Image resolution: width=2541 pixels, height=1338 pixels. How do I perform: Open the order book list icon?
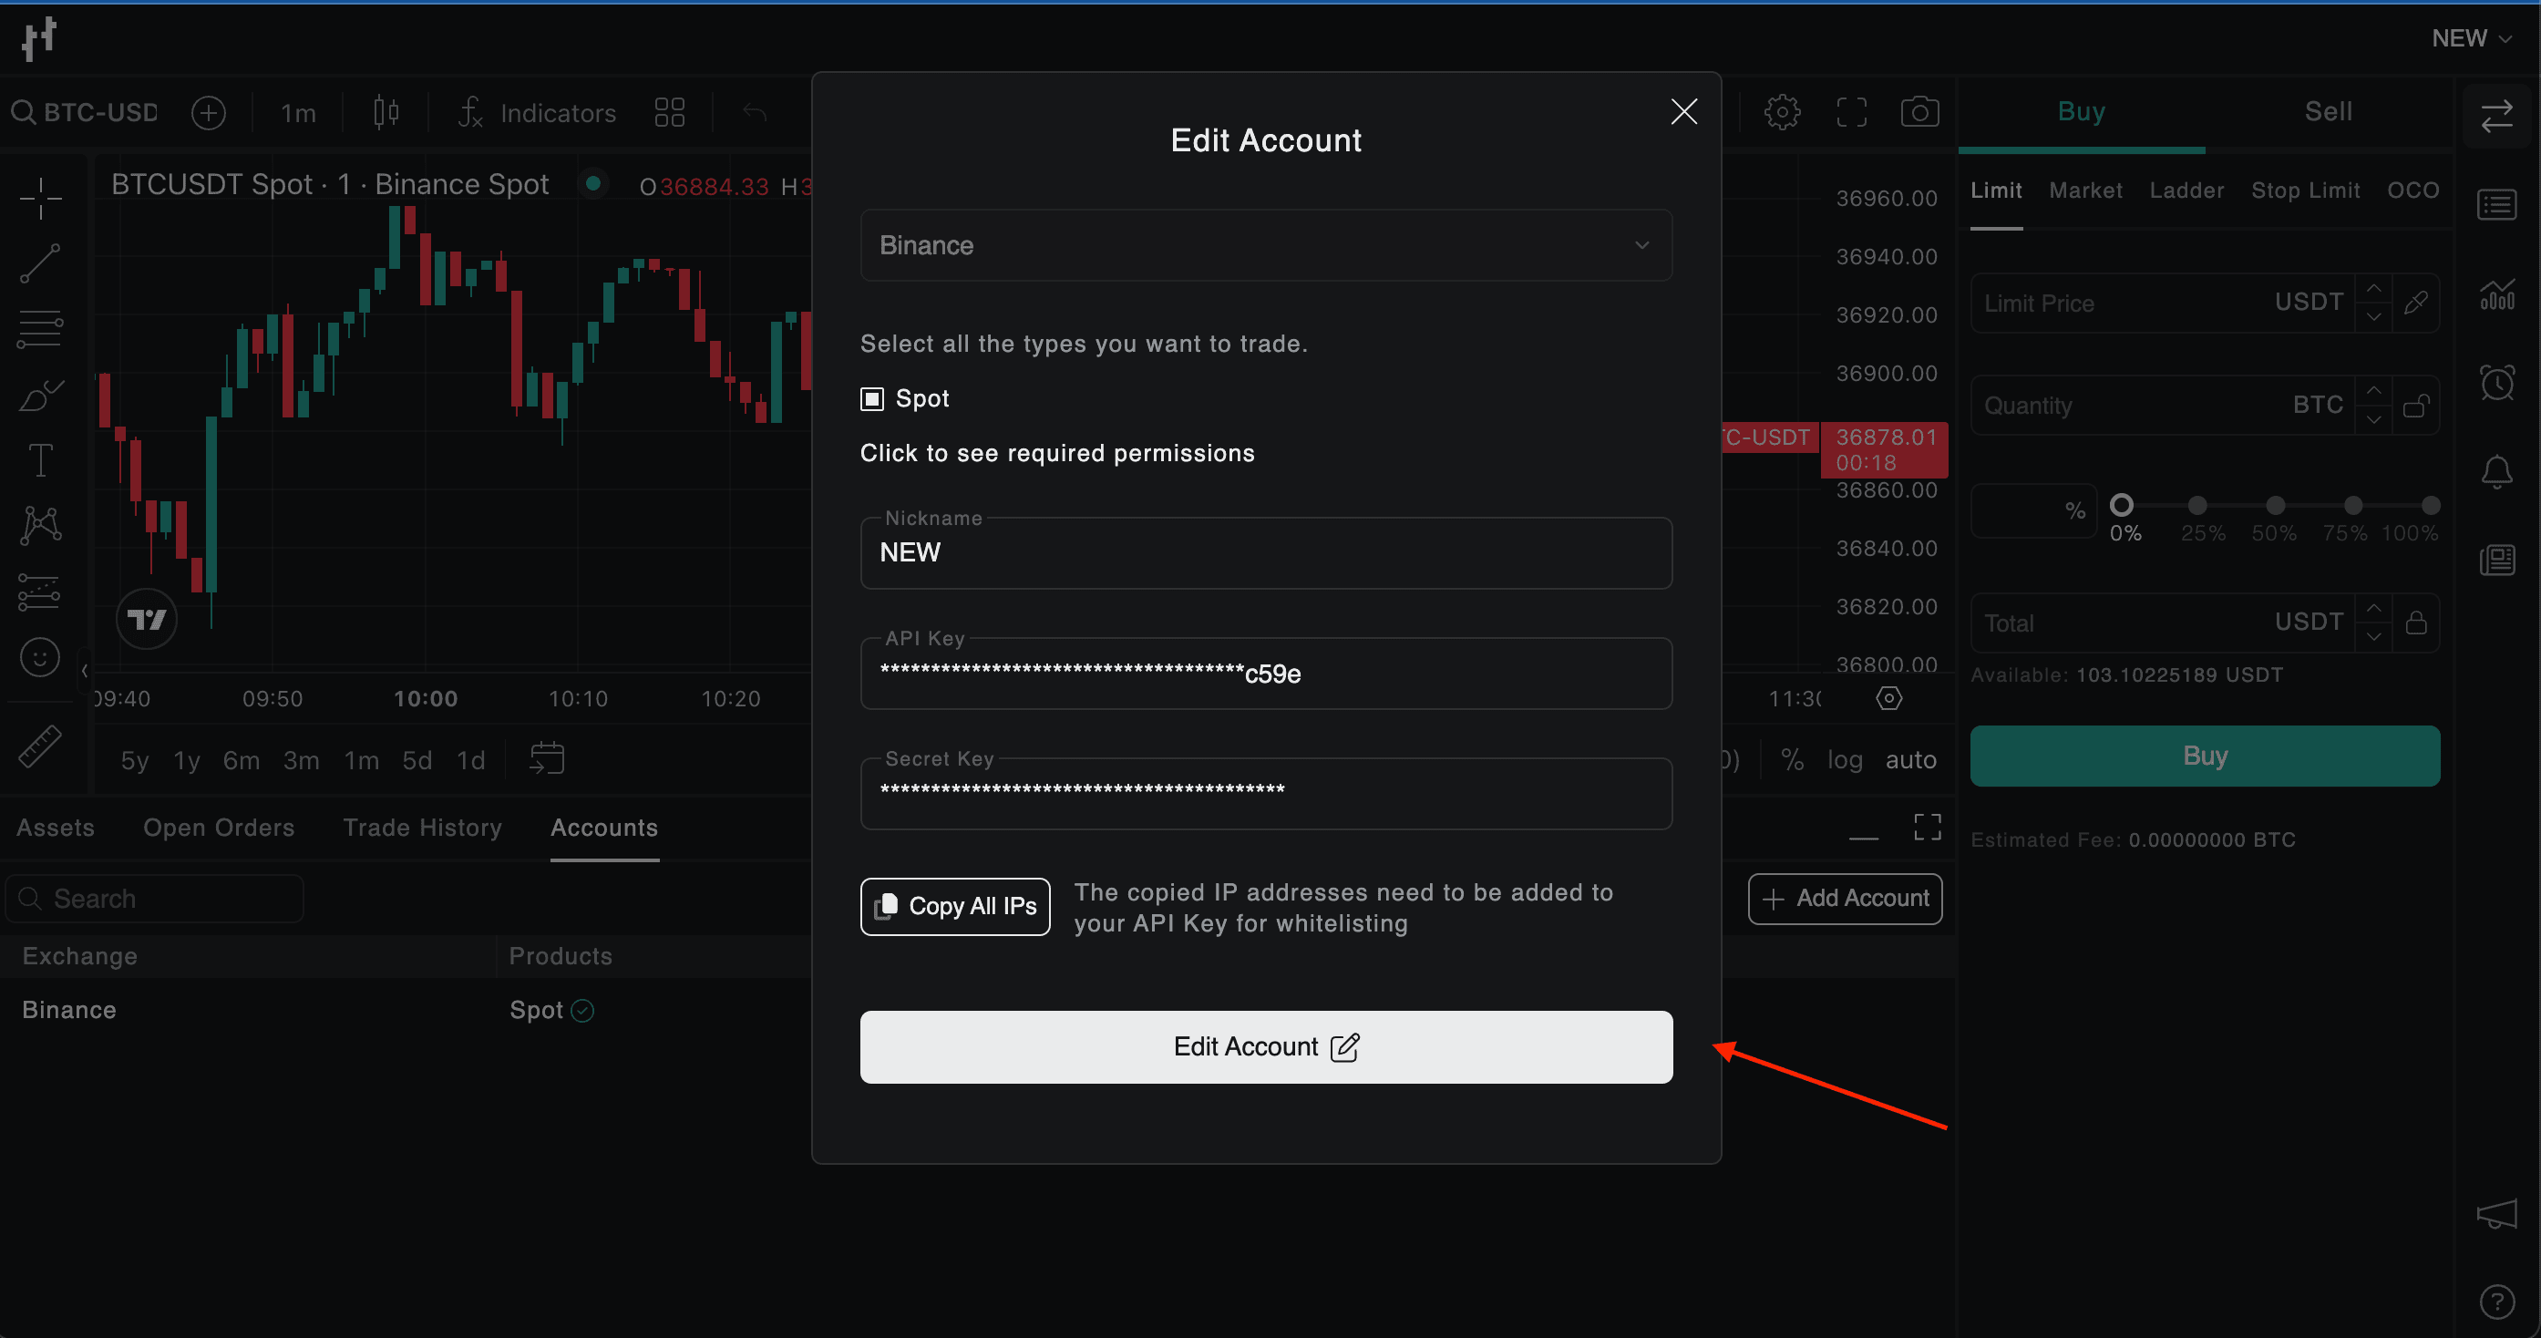2496,205
